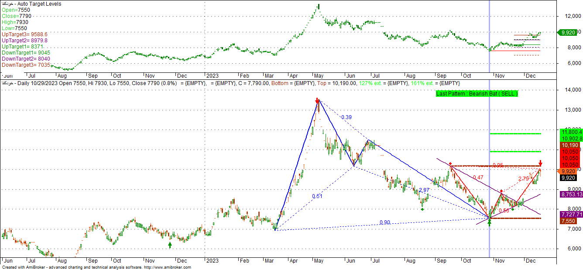The width and height of the screenshot is (583, 270).
Task: Click DownTarget1= 9045 text
Action: tap(26, 52)
